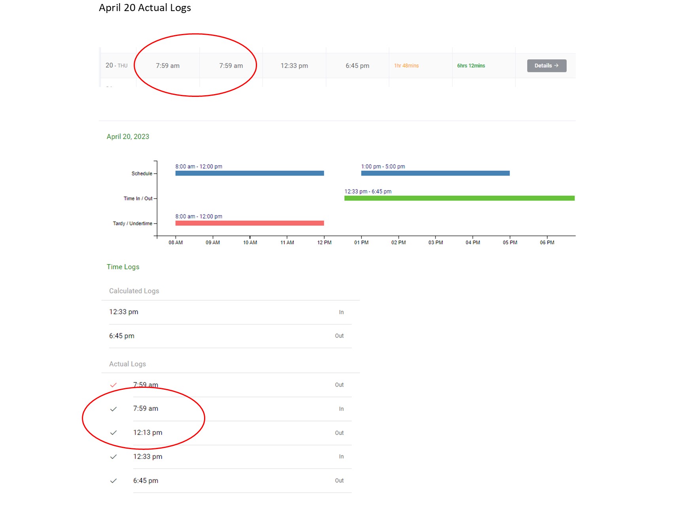Select the 20 - THU row date label
The width and height of the screenshot is (675, 506).
tap(116, 66)
